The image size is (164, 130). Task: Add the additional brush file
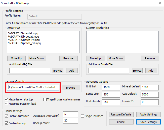point(151,71)
